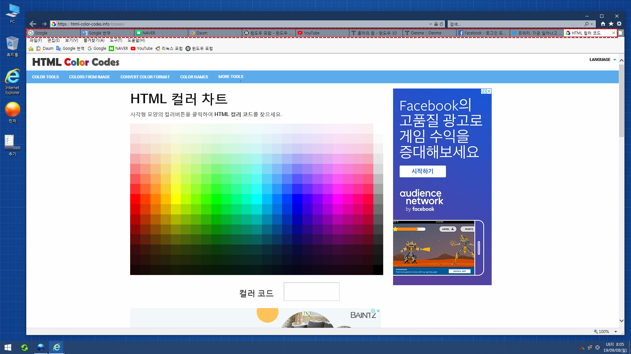Open the NAVER bookmark in favorites bar
Screen dimensions: 631x354
[118, 49]
